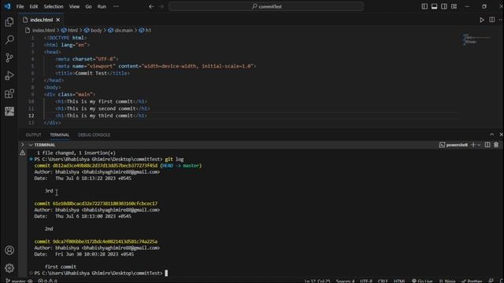Image resolution: width=504 pixels, height=283 pixels.
Task: Open the Run and Debug view
Action: [x=9, y=75]
